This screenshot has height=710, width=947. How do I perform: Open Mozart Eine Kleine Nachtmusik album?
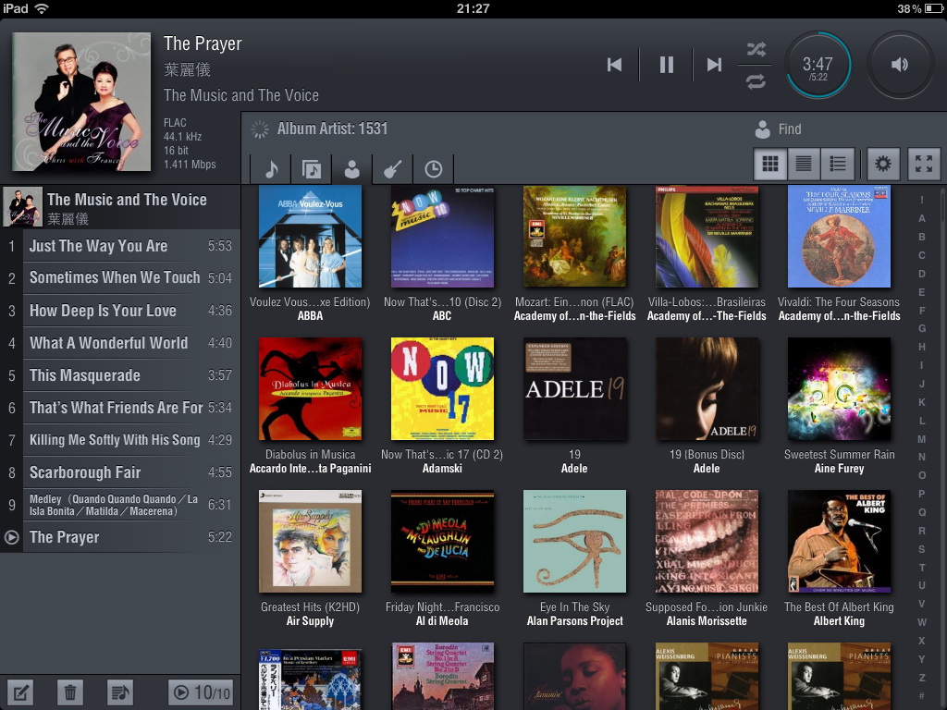coord(574,237)
